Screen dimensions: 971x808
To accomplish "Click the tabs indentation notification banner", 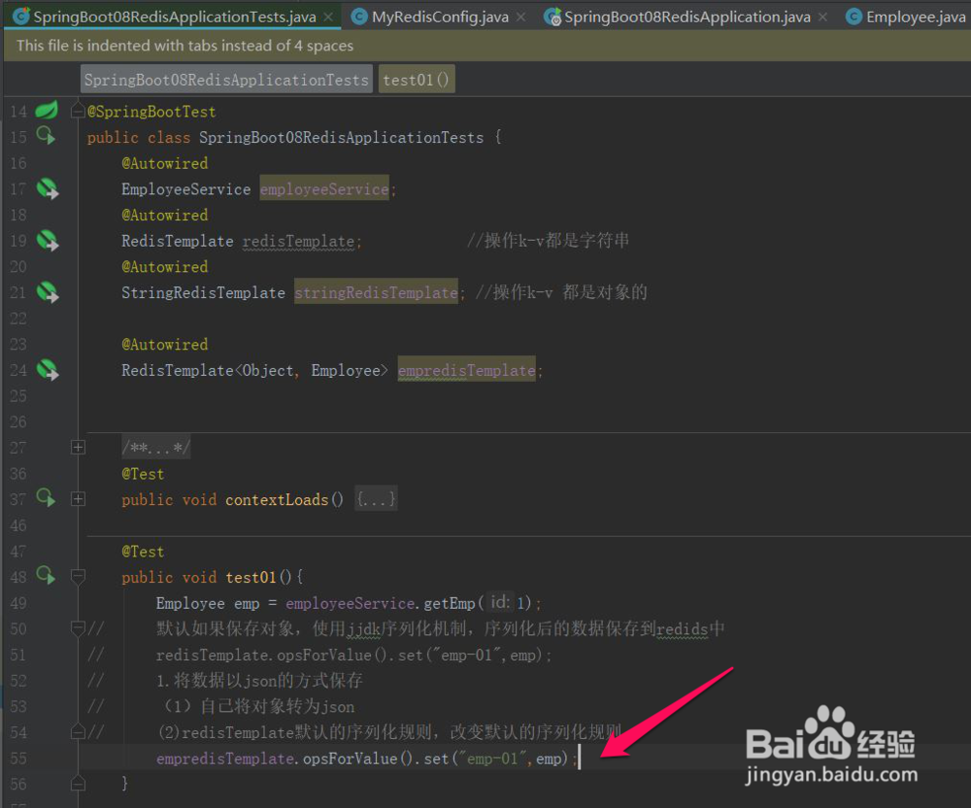I will click(486, 46).
